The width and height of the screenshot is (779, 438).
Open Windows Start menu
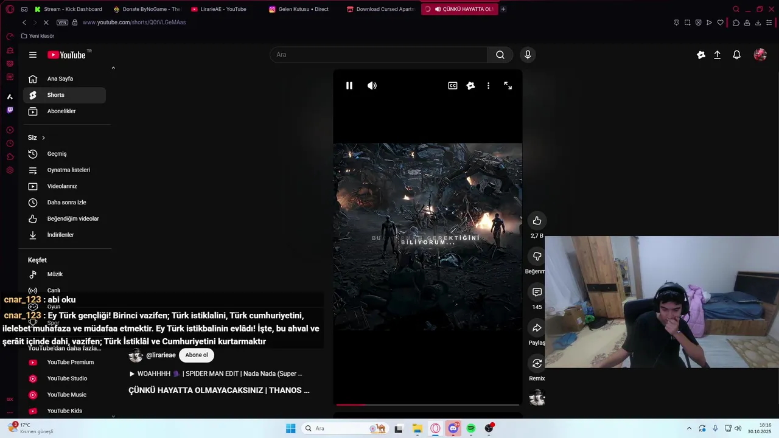pyautogui.click(x=291, y=429)
